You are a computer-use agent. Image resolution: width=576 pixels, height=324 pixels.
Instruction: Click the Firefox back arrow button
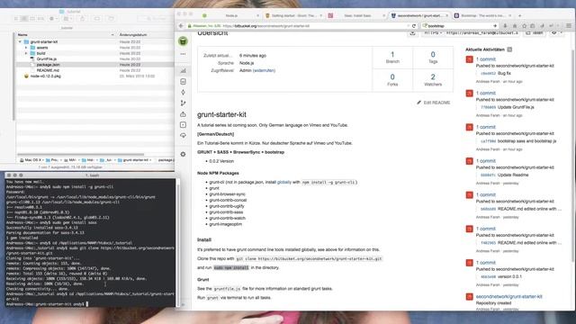pos(181,26)
